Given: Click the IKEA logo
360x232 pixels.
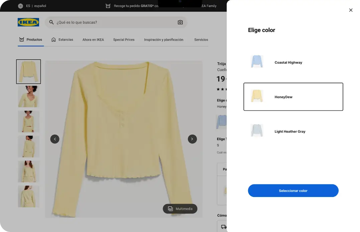Looking at the screenshot, I should click(28, 22).
